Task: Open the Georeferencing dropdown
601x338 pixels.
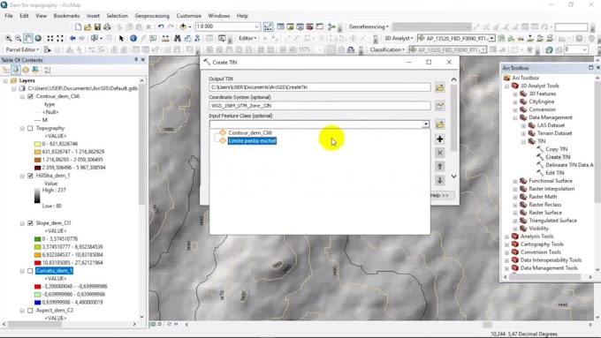Action: coord(369,26)
